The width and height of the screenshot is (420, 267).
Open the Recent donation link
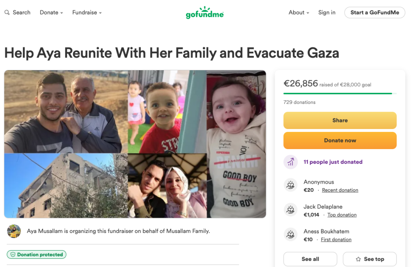[340, 190]
